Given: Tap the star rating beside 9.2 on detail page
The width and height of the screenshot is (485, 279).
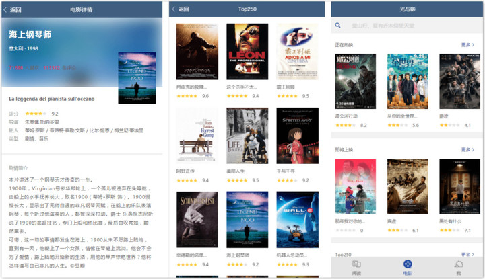Looking at the screenshot, I should click(36, 114).
